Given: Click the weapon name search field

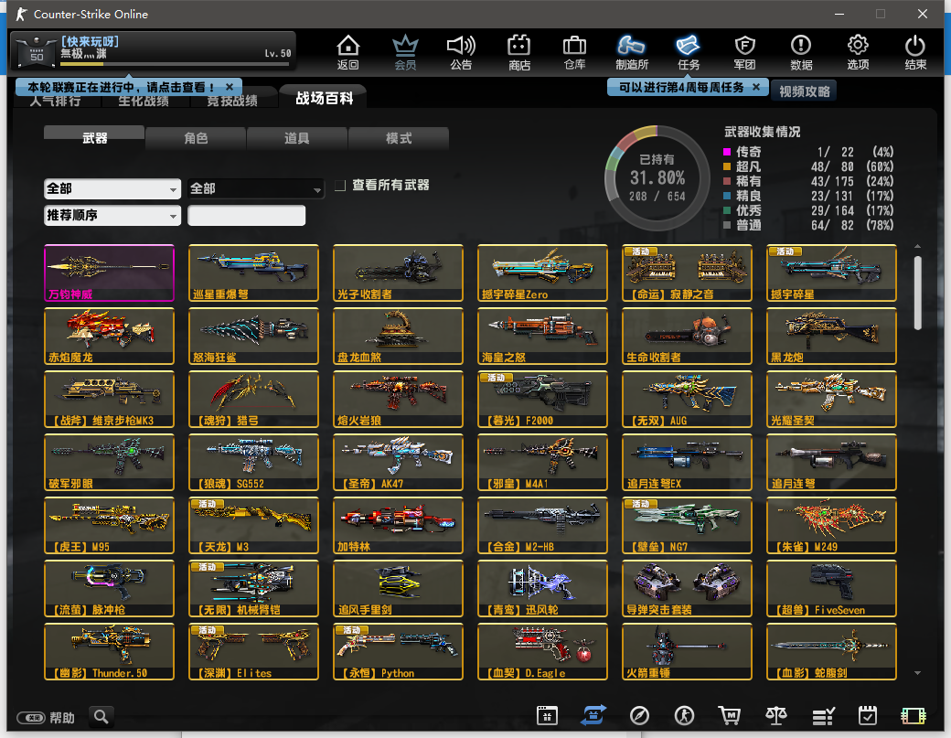Looking at the screenshot, I should [x=246, y=216].
